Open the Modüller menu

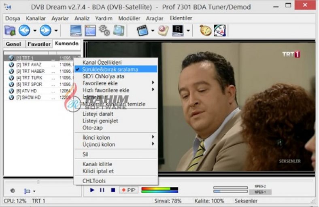(129, 18)
